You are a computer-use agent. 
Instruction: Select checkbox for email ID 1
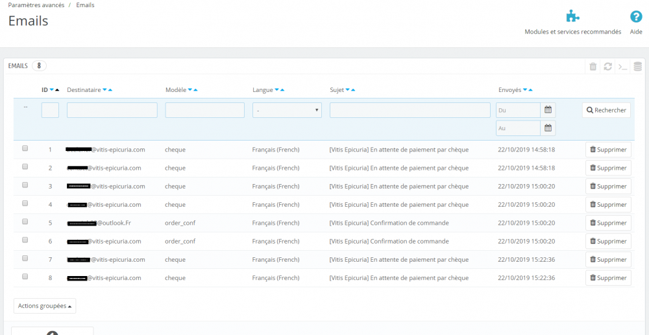point(25,148)
